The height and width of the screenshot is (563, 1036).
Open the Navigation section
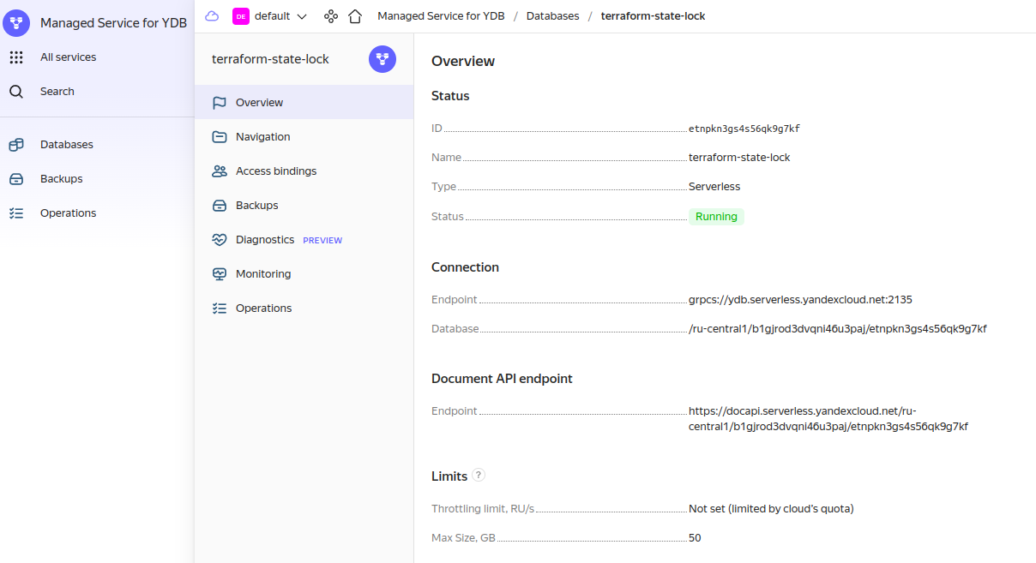pyautogui.click(x=262, y=137)
